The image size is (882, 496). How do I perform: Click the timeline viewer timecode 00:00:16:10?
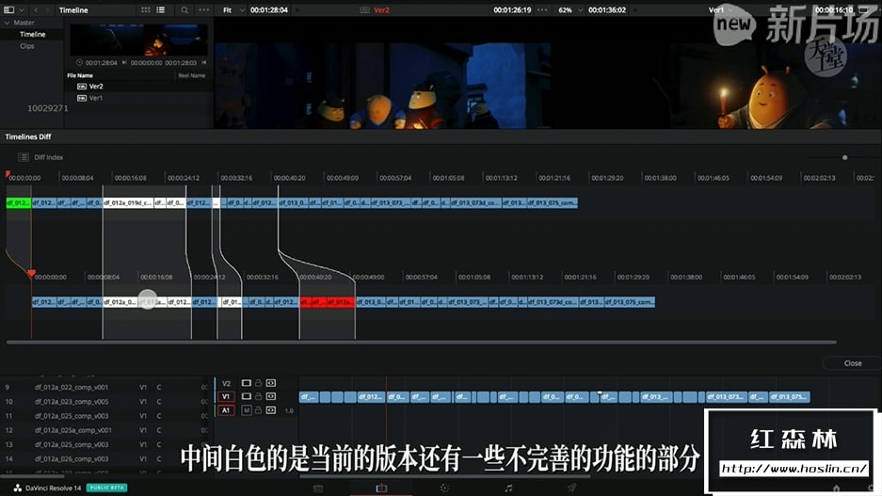pyautogui.click(x=834, y=10)
